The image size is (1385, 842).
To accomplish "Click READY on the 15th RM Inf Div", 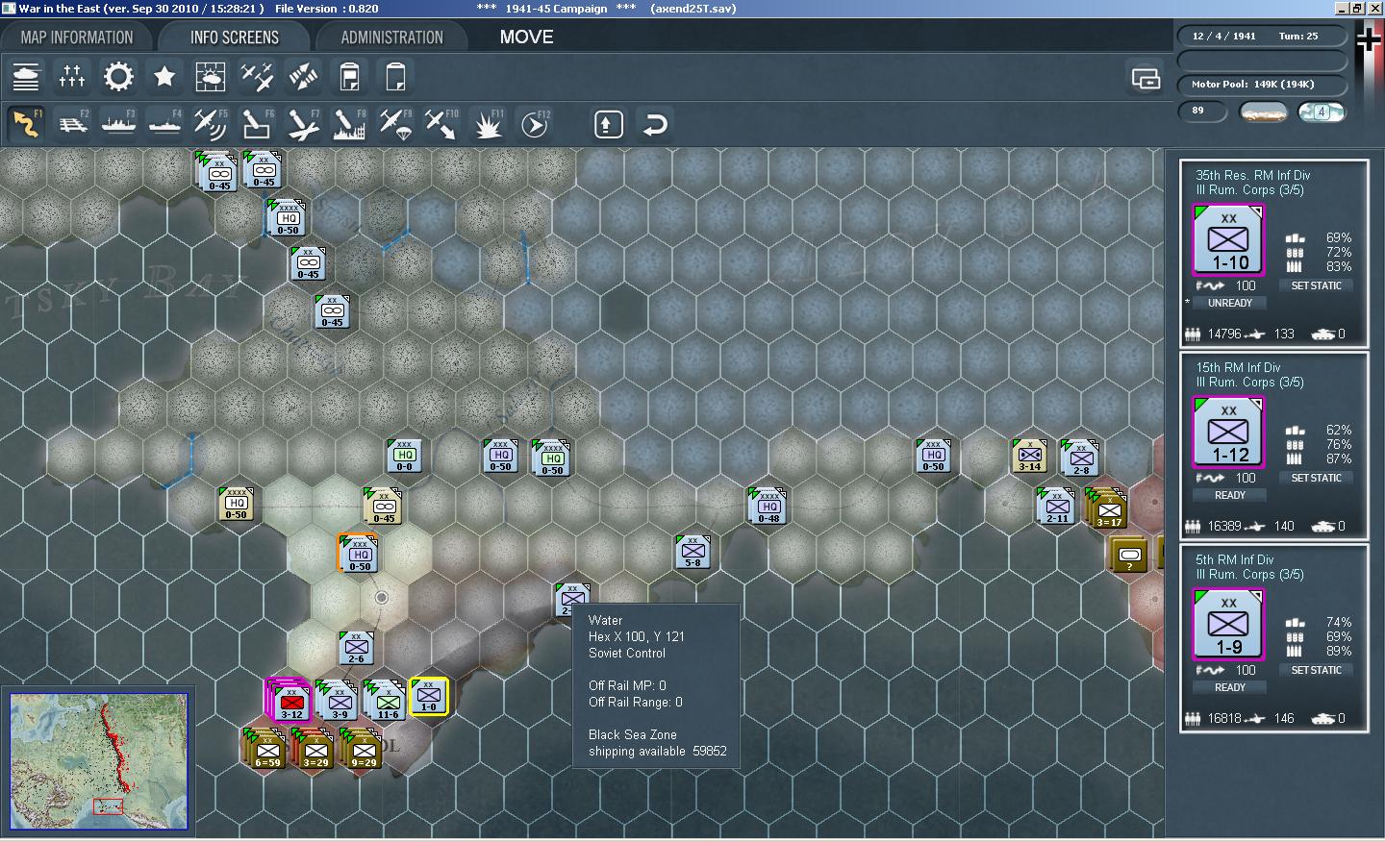I will [1229, 495].
